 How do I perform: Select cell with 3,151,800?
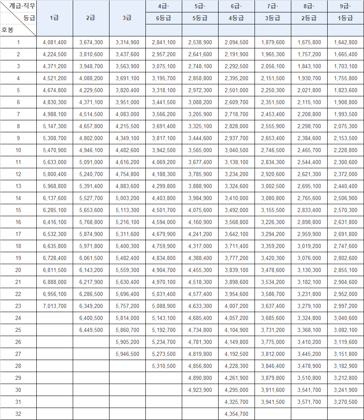click(x=345, y=354)
